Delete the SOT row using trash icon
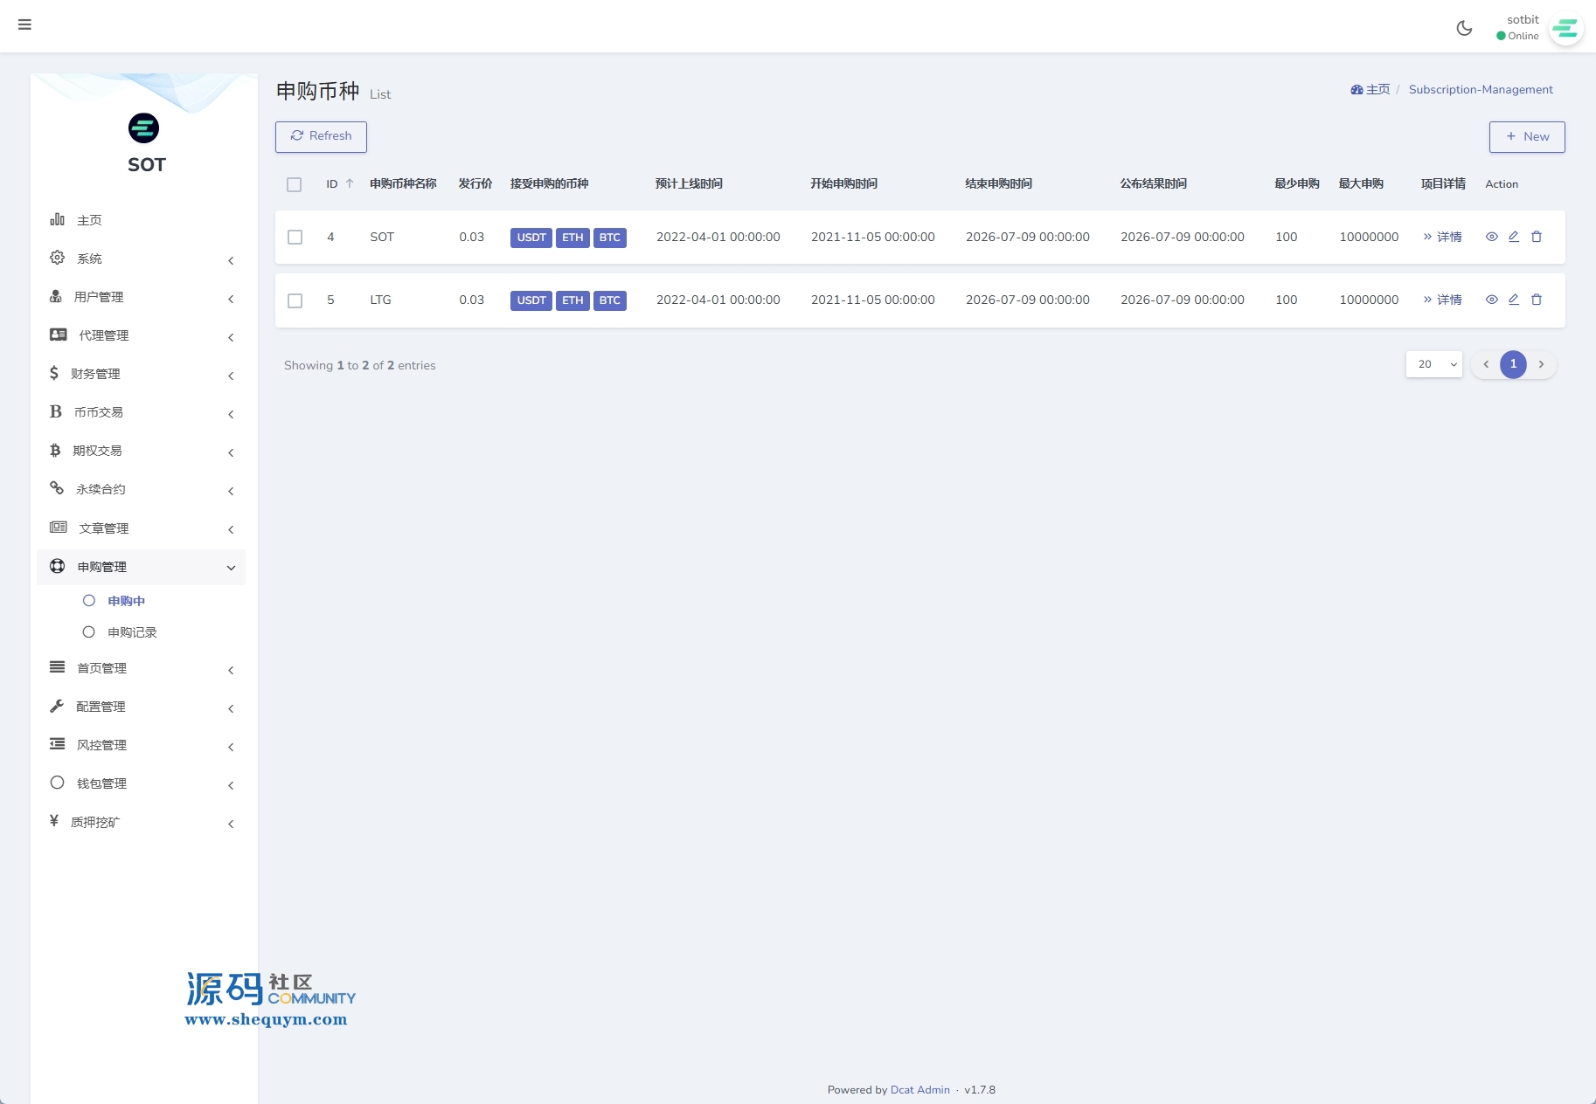 1537,237
